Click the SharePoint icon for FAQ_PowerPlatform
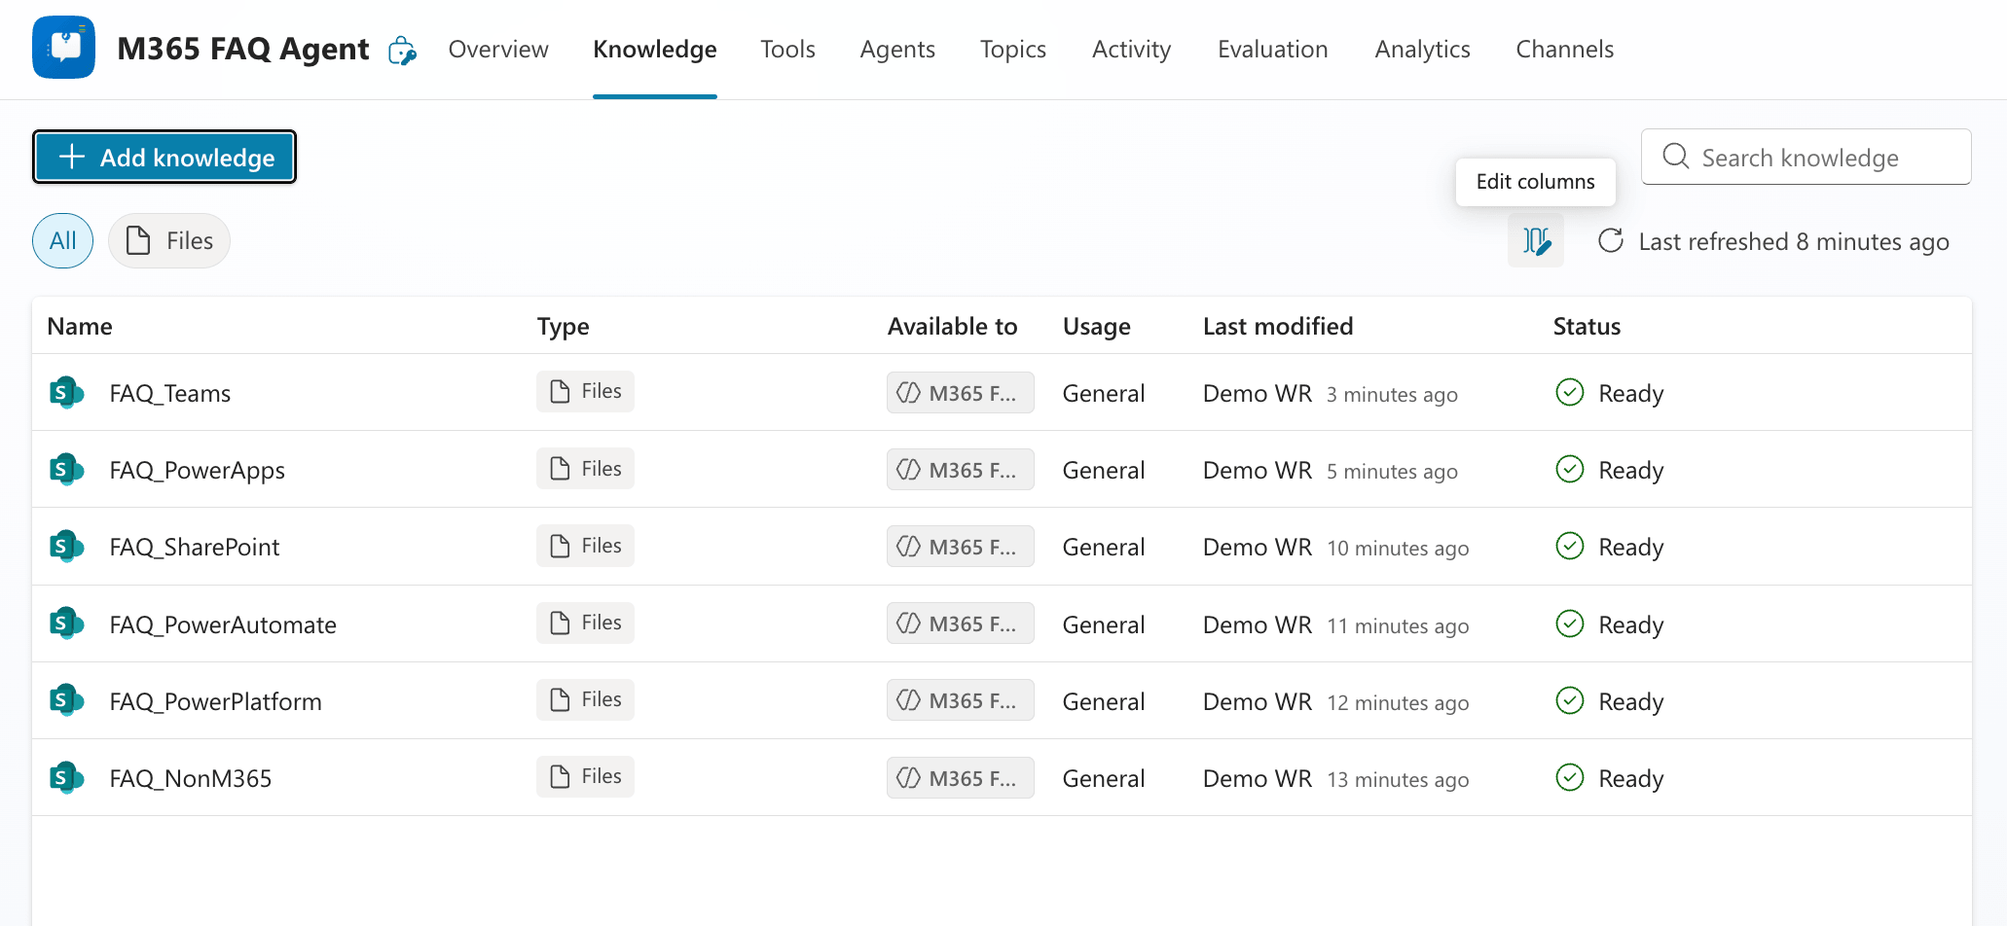2007x926 pixels. (x=66, y=699)
